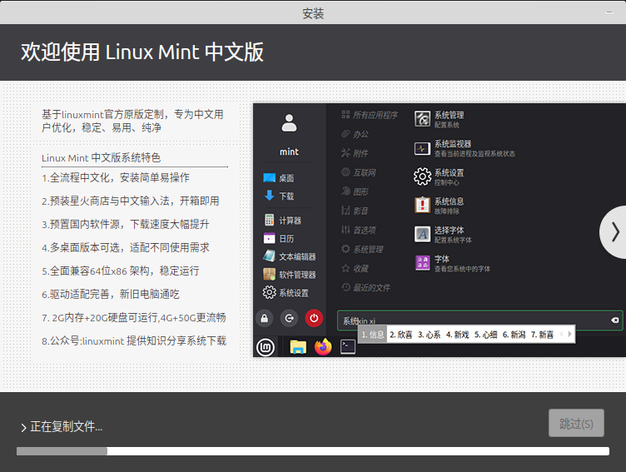The width and height of the screenshot is (626, 472).
Task: Open the sidebar 系统设置 gear icon
Action: tap(270, 292)
